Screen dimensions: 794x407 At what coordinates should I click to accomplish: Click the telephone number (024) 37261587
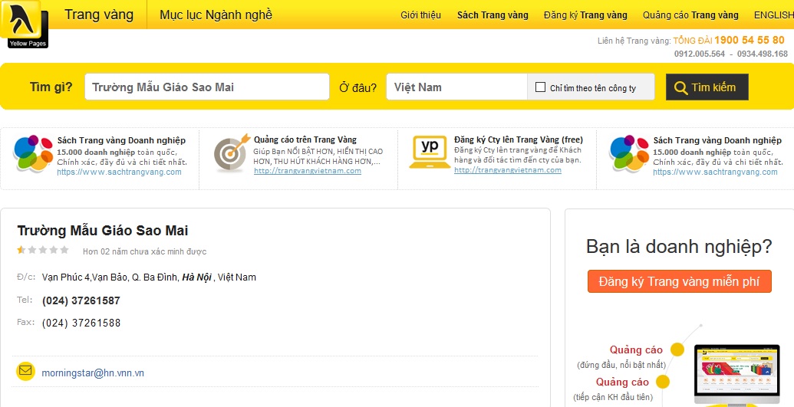coord(81,300)
